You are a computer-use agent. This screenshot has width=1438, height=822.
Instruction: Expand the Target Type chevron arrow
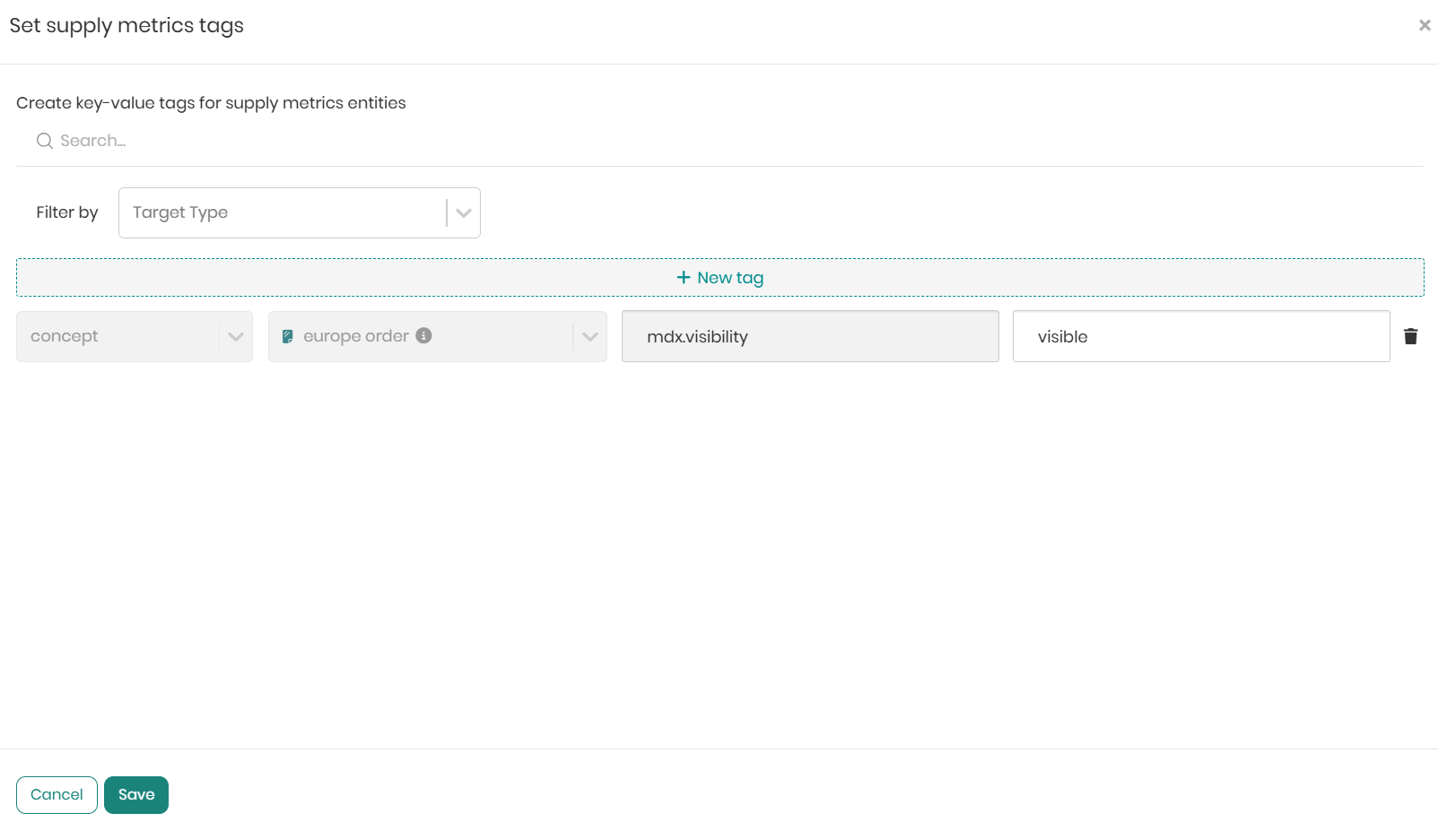[x=463, y=212]
